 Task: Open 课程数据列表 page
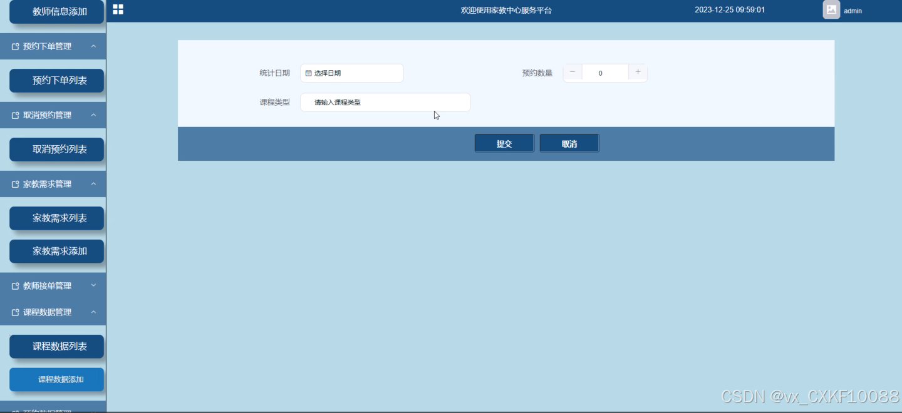(56, 347)
